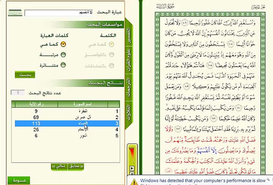Click the juz title at page top
This screenshot has height=185, width=273.
pos(258,7)
